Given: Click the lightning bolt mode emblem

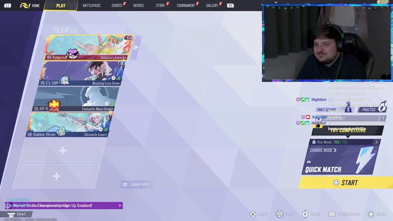Looking at the screenshot, I should [365, 160].
